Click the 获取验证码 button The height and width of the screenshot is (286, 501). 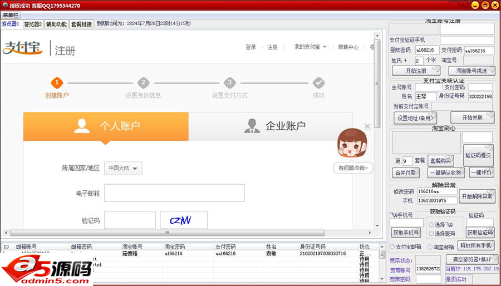480,233
